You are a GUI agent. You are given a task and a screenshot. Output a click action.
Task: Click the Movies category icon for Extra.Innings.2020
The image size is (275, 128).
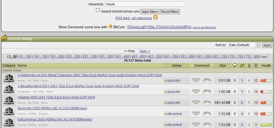9,122
